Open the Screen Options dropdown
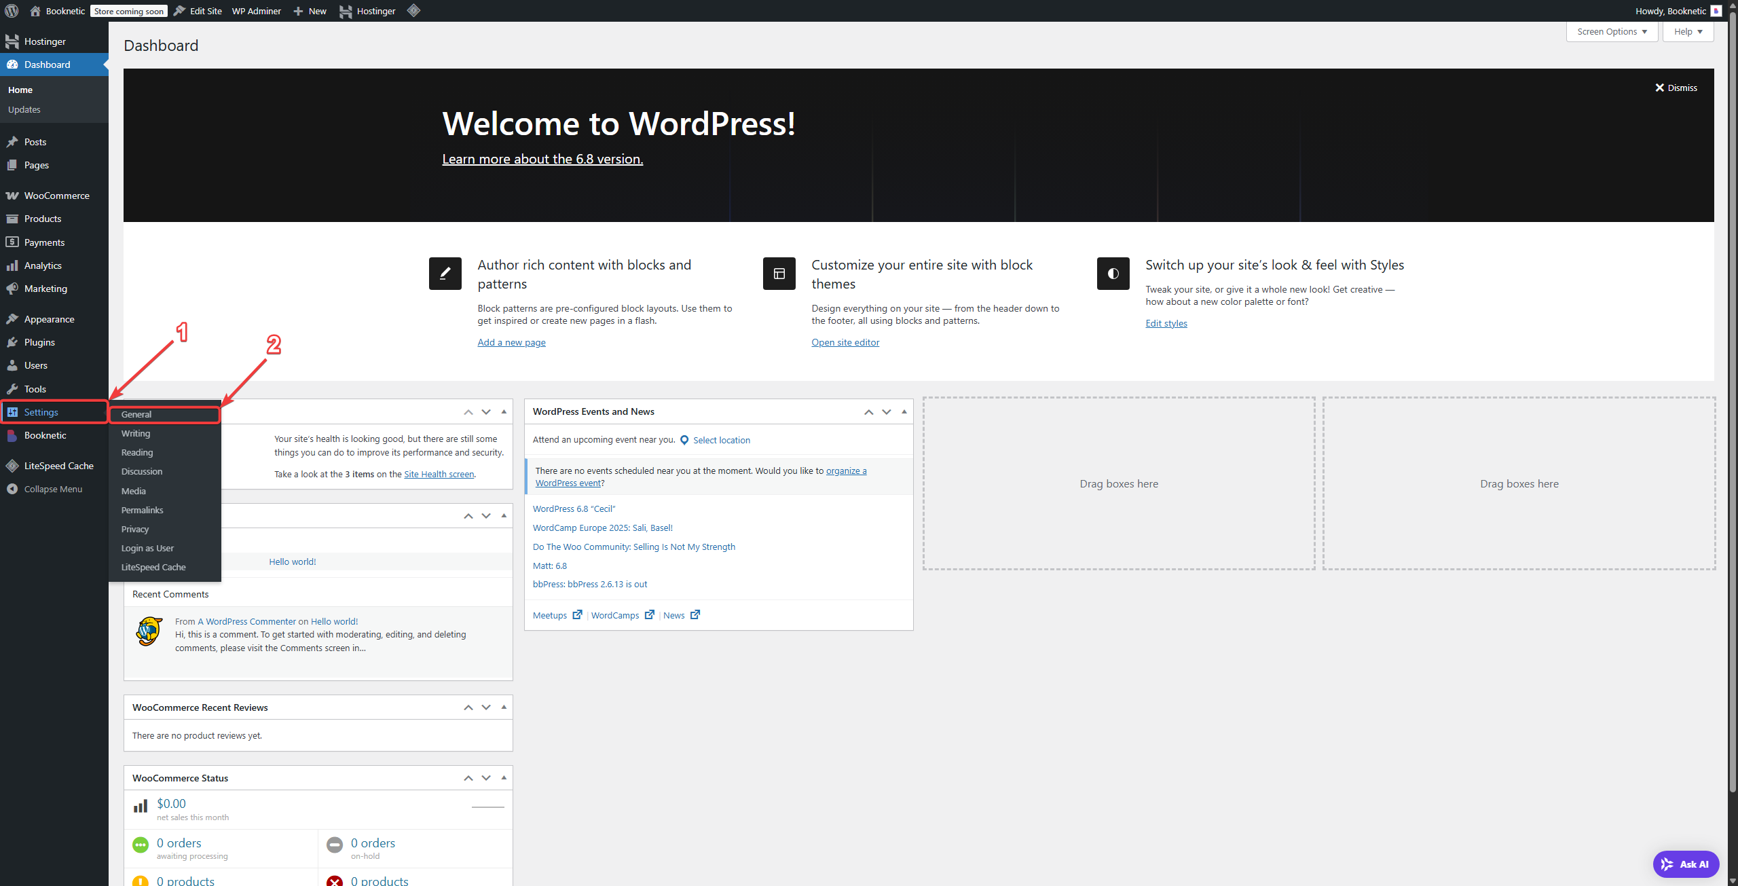This screenshot has height=886, width=1738. (1612, 32)
